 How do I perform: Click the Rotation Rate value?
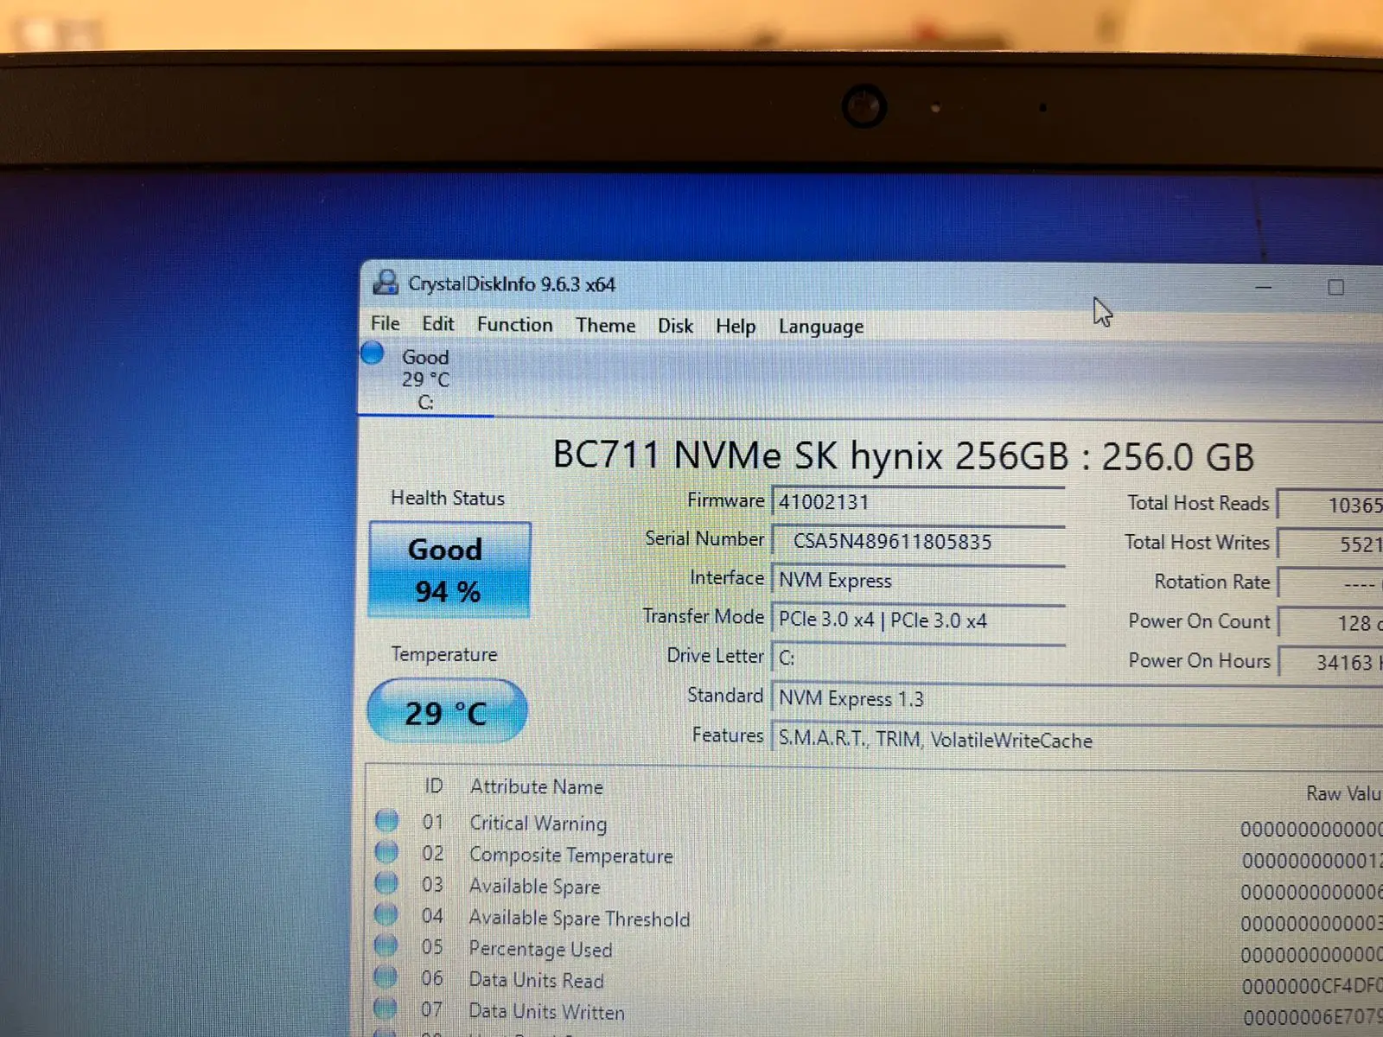[x=1331, y=584]
